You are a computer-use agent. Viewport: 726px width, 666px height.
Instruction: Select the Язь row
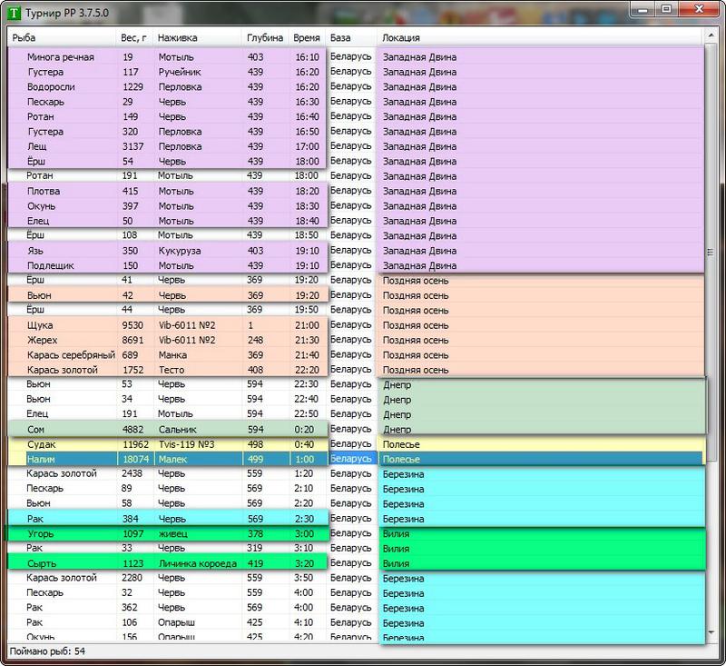[x=356, y=251]
